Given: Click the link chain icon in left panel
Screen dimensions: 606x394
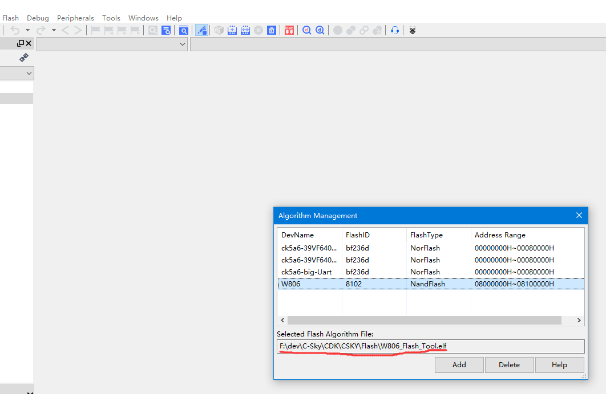Looking at the screenshot, I should tap(24, 58).
